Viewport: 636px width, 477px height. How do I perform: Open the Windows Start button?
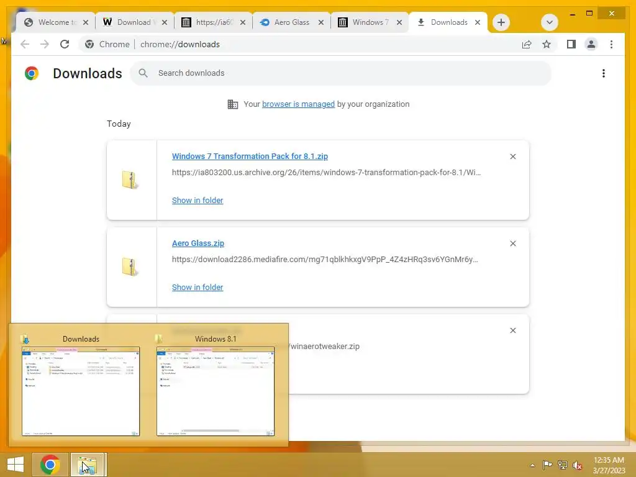tap(16, 465)
